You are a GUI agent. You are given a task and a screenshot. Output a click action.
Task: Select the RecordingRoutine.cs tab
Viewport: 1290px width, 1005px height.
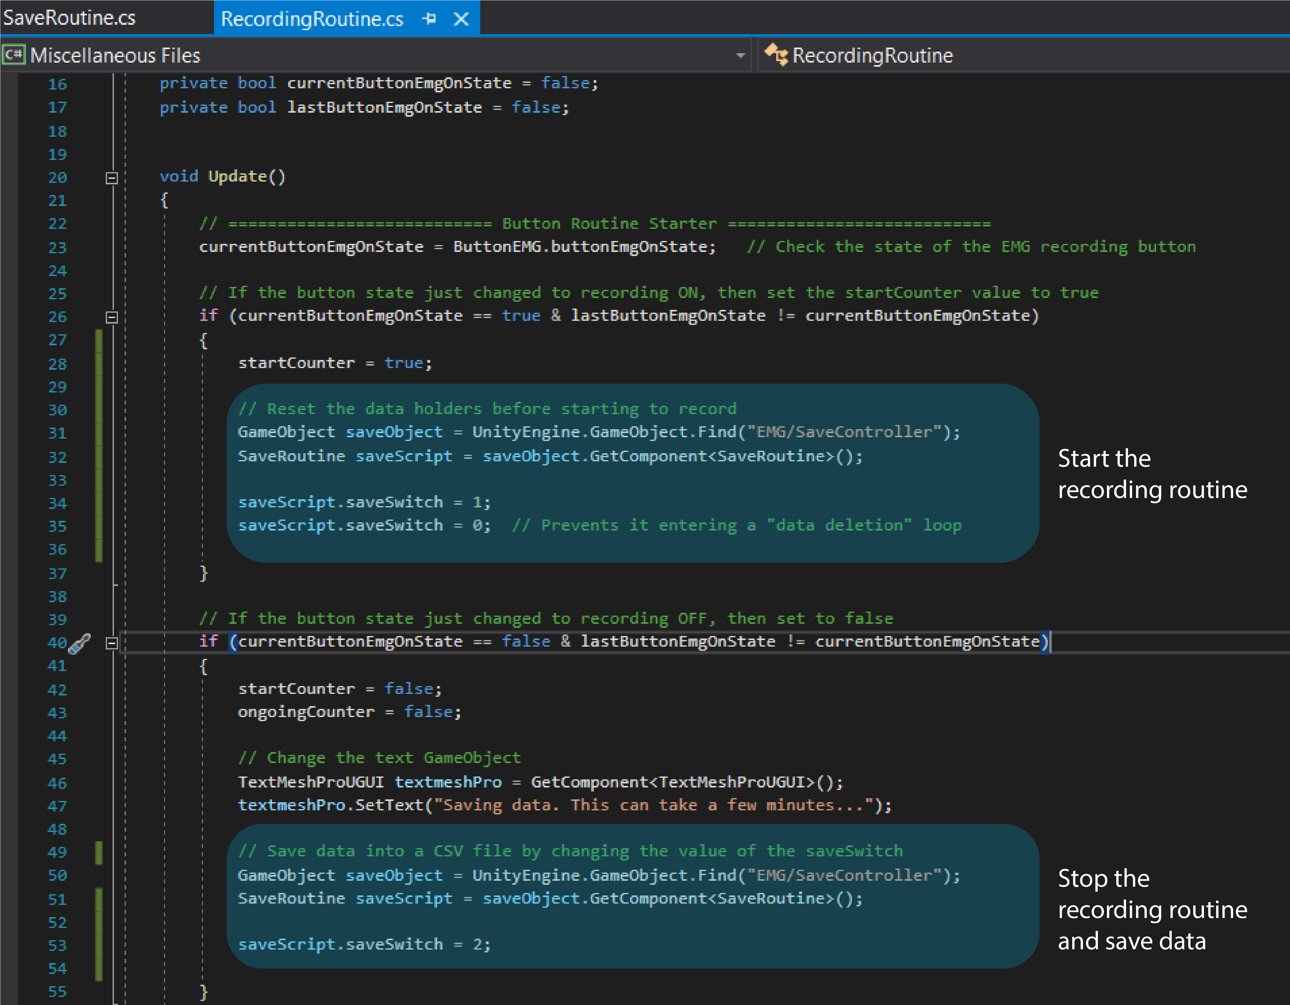tap(312, 19)
